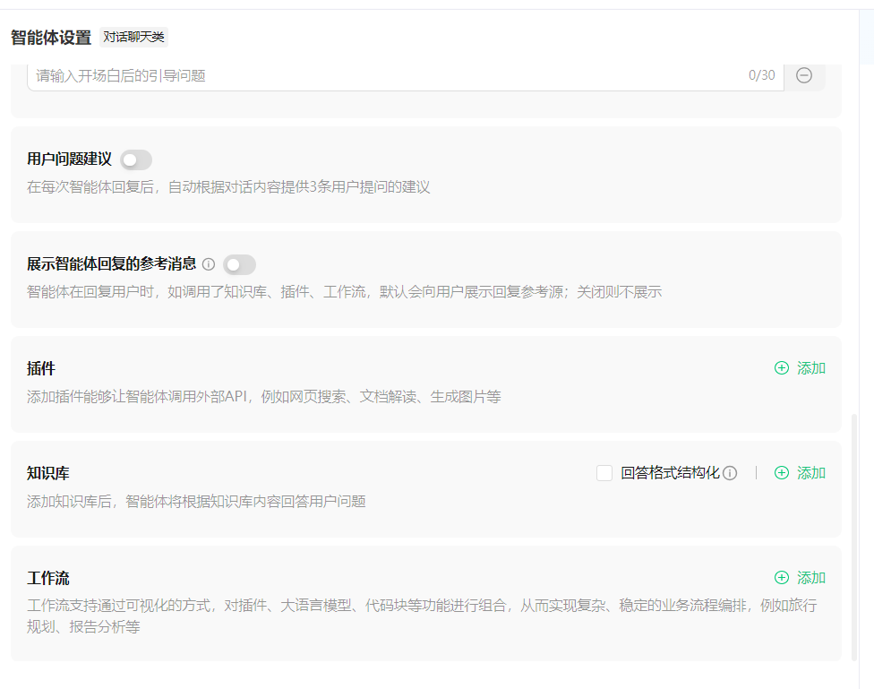
Task: Click the plus add icon in the 工作流 section
Action: pos(780,578)
